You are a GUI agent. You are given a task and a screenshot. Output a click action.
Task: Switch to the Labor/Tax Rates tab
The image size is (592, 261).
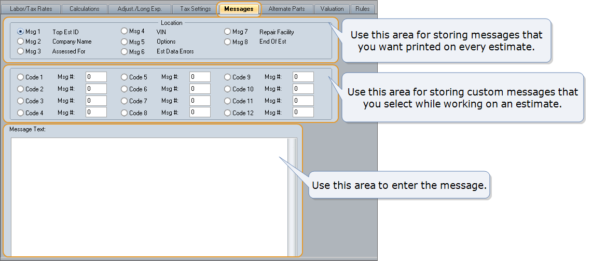[x=31, y=9]
